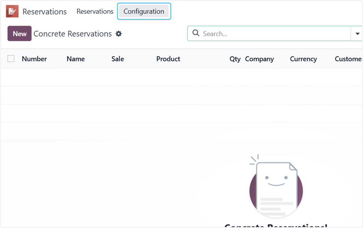Screen dimensions: 363x228
Task: Open the Reservations menu item
Action: click(x=95, y=11)
